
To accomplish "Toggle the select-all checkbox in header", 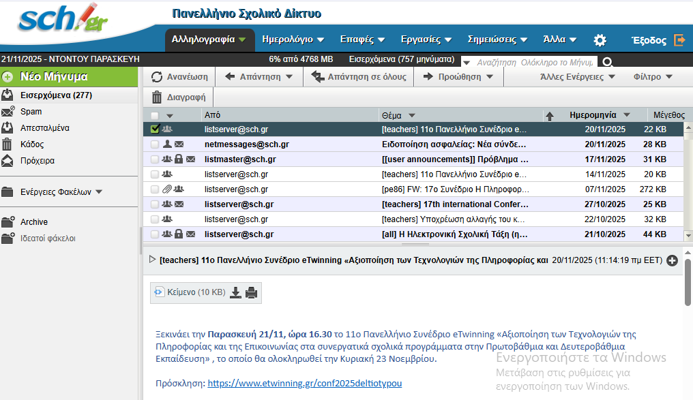I will click(155, 116).
